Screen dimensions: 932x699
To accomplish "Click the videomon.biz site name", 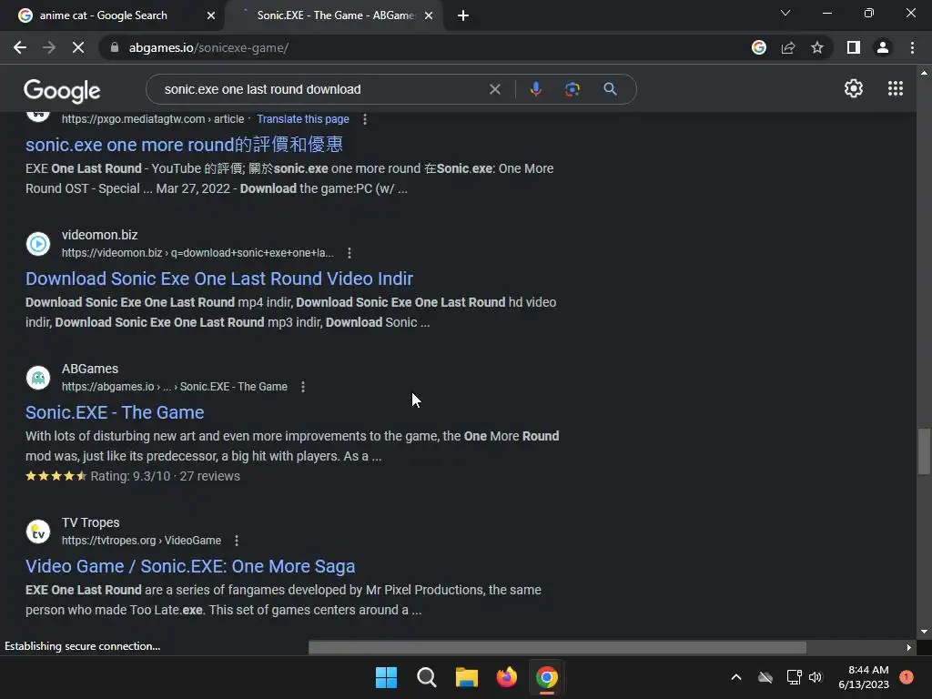I will [100, 235].
